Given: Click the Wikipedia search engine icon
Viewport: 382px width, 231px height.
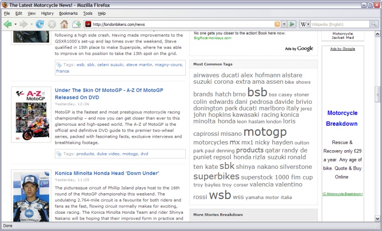Looking at the screenshot, I should [x=303, y=24].
